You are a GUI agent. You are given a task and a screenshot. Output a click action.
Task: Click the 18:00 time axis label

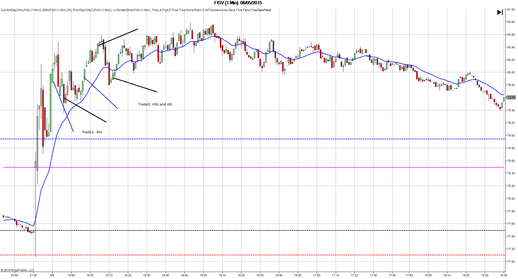coord(428,275)
